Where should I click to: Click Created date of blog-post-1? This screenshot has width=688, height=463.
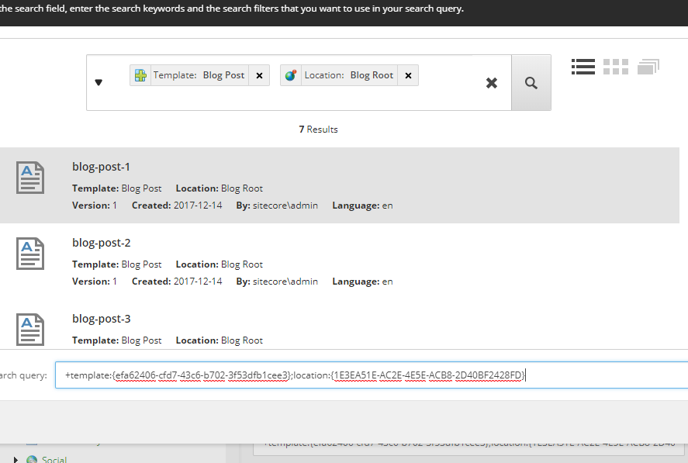tap(177, 206)
